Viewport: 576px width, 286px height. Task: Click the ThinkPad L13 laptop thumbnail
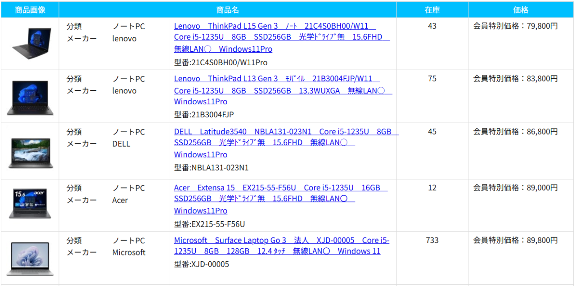click(x=30, y=98)
